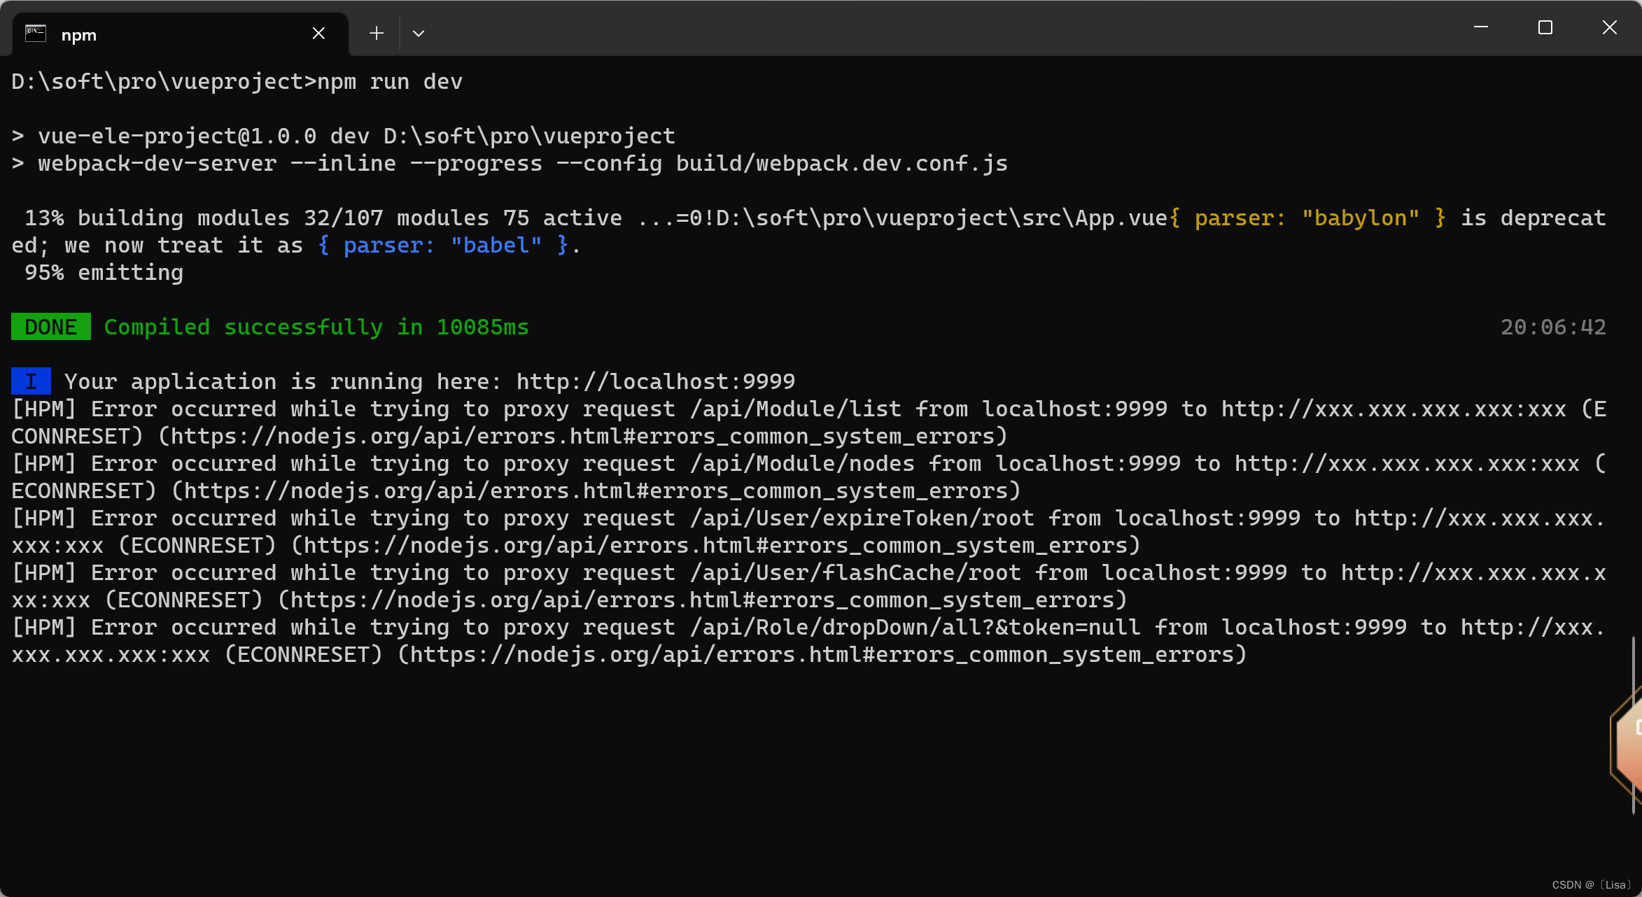Maximize the terminal window
Screen dimensions: 1642x897
tap(1545, 28)
